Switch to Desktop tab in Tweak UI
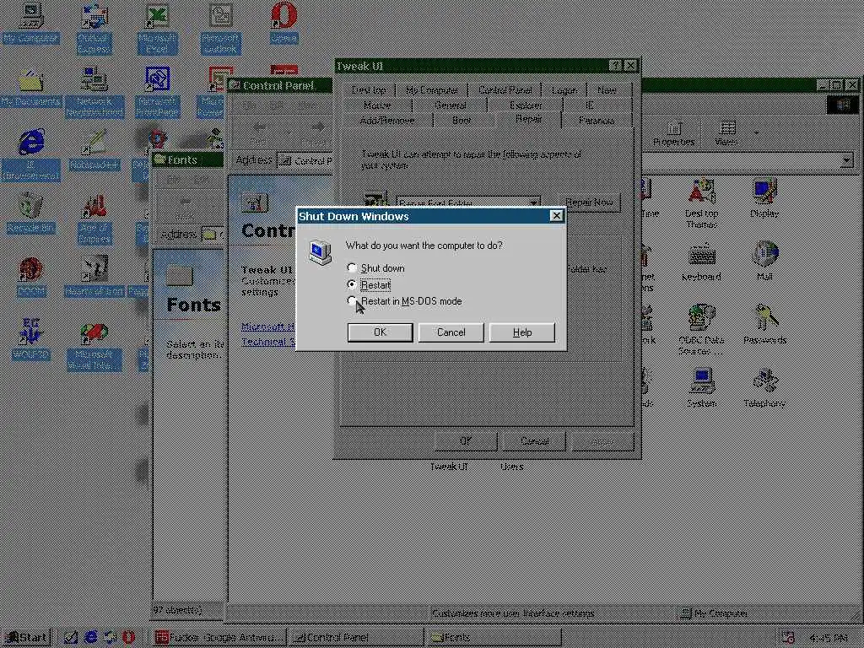864x648 pixels. pyautogui.click(x=369, y=89)
